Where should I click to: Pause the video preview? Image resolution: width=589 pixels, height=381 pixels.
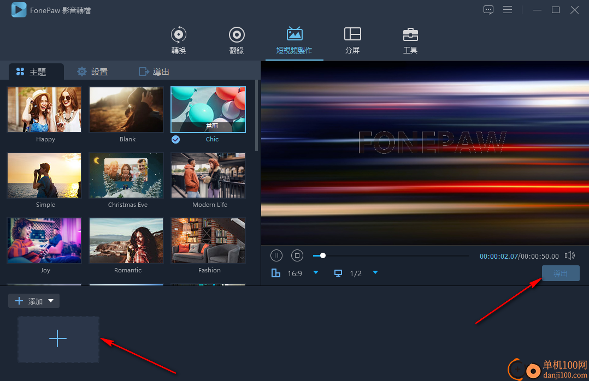point(276,255)
